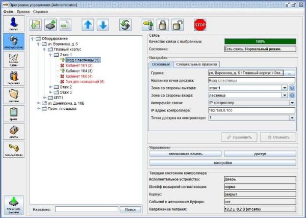Click the IP адрес контроллера field
The height and width of the screenshot is (218, 306).
tap(251, 110)
